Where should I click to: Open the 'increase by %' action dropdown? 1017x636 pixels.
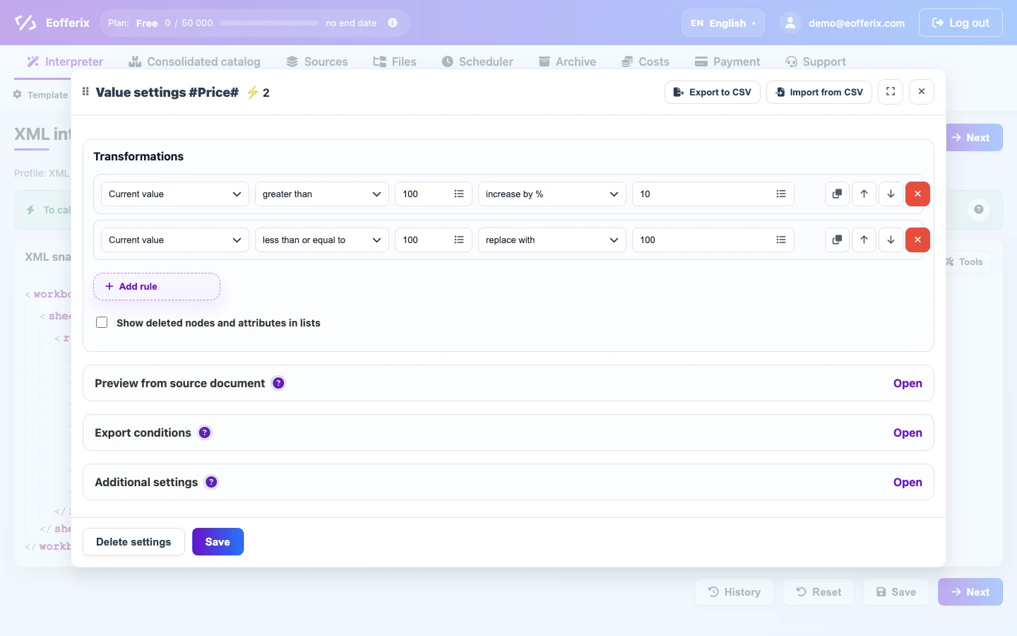tap(552, 194)
